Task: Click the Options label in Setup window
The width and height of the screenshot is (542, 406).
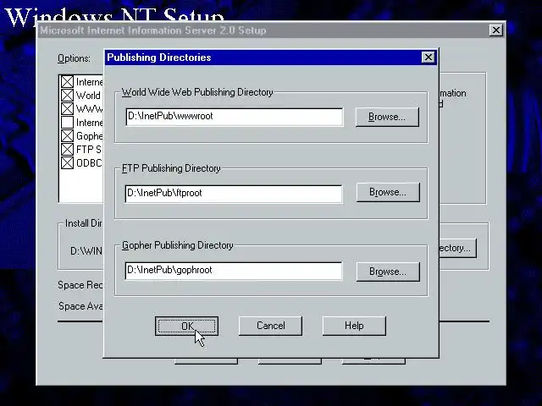Action: pos(74,58)
